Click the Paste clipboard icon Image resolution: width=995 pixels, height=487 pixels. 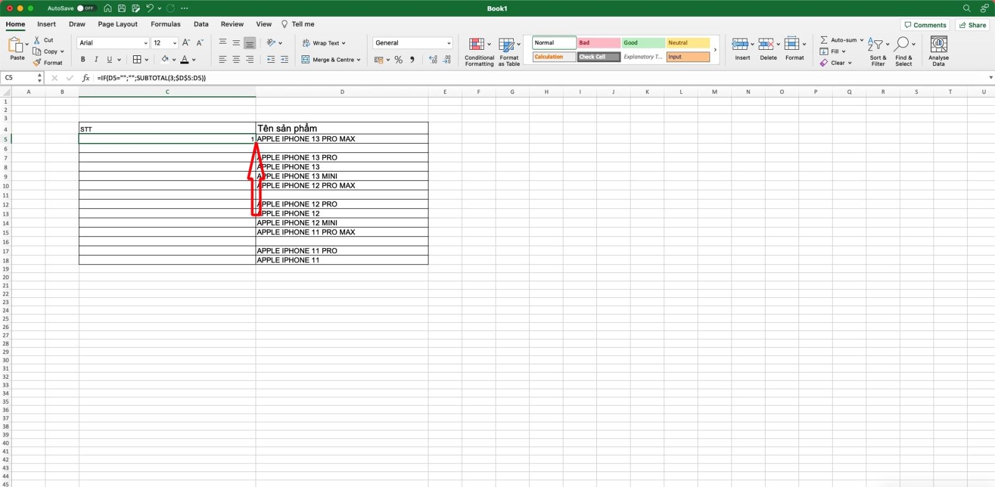[15, 45]
